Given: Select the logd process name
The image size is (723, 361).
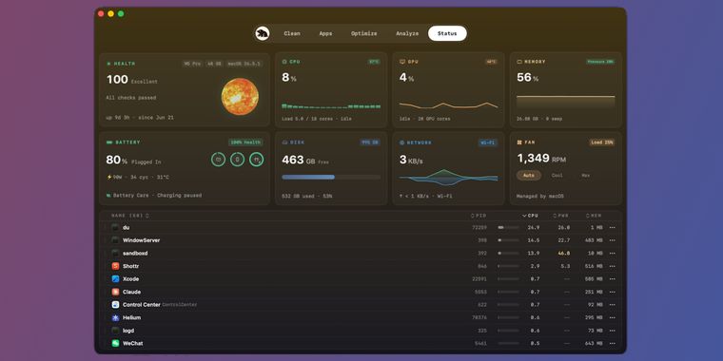Looking at the screenshot, I should pyautogui.click(x=128, y=331).
